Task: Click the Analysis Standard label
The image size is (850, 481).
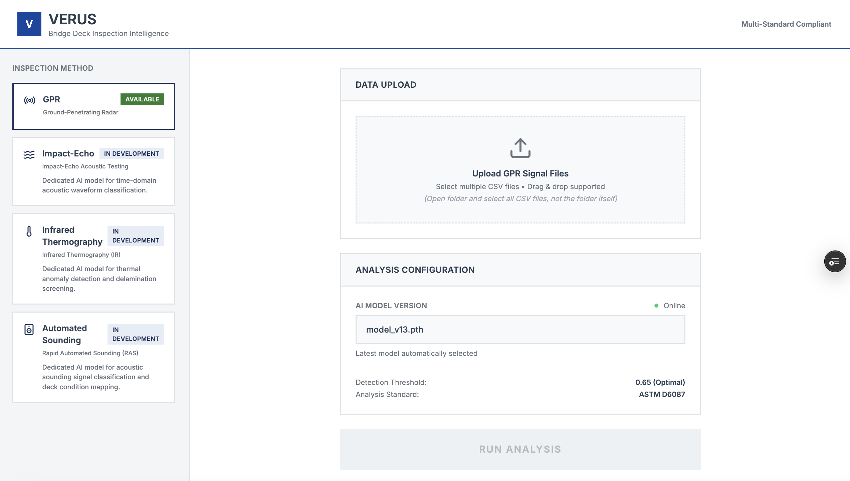Action: [387, 394]
